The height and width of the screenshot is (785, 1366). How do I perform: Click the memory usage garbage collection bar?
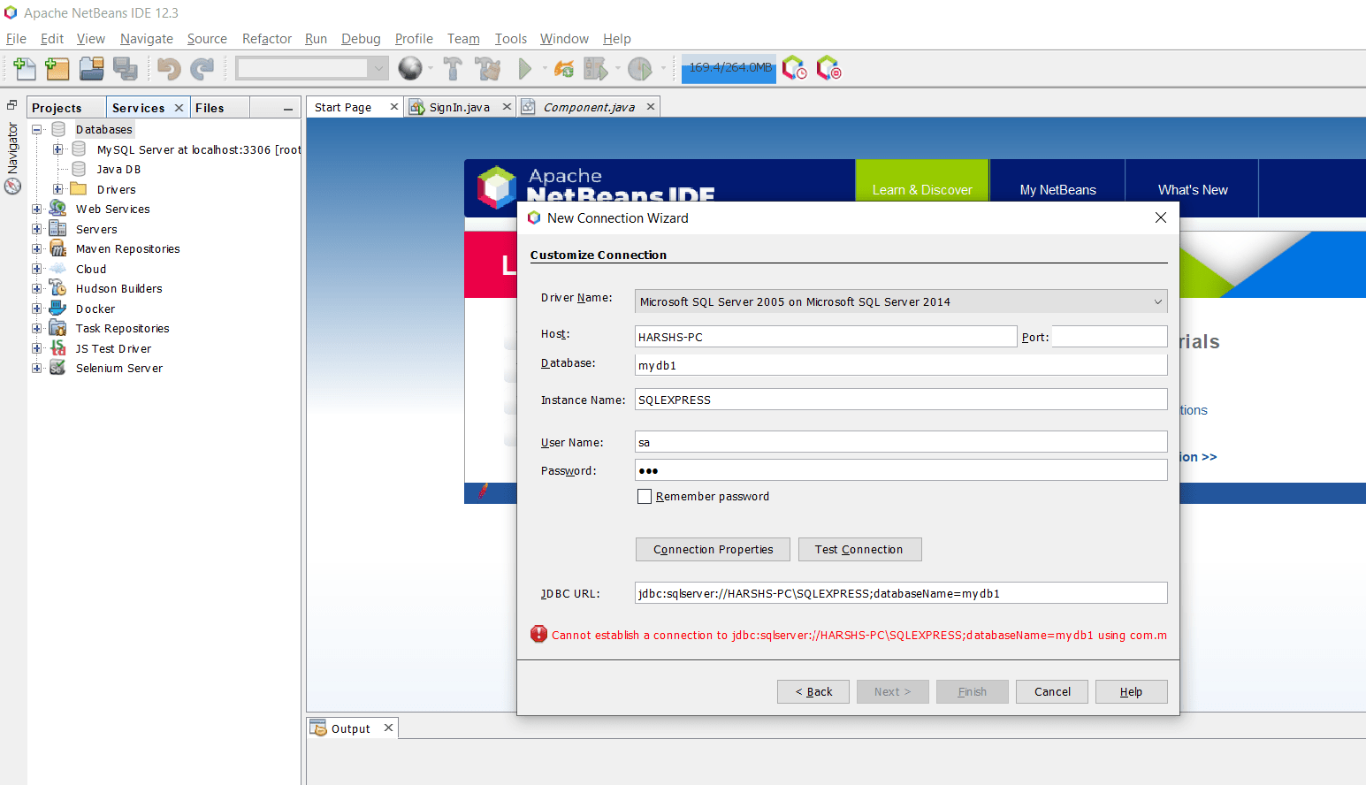tap(729, 68)
